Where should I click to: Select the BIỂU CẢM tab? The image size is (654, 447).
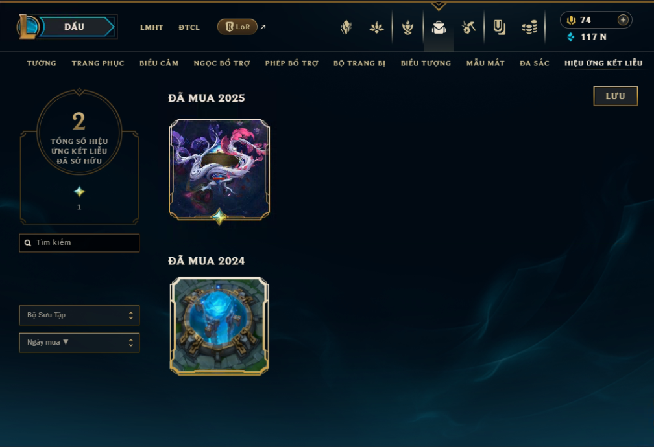pyautogui.click(x=159, y=63)
